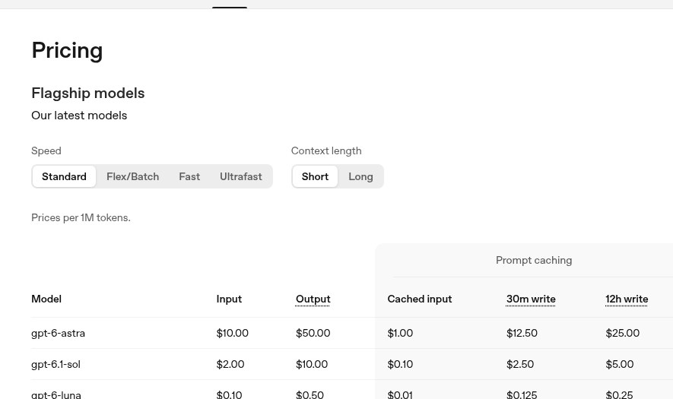The height and width of the screenshot is (399, 673).
Task: Click gpt-6.1-sol 30m write $2.50
Action: click(x=520, y=364)
